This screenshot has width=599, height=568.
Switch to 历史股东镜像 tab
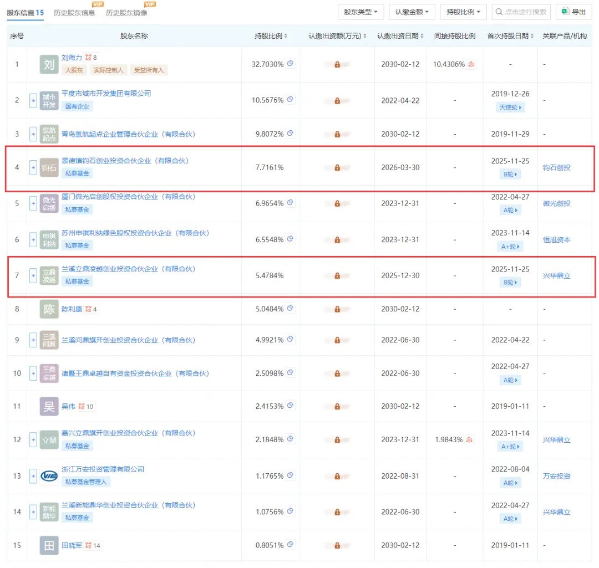pos(126,12)
